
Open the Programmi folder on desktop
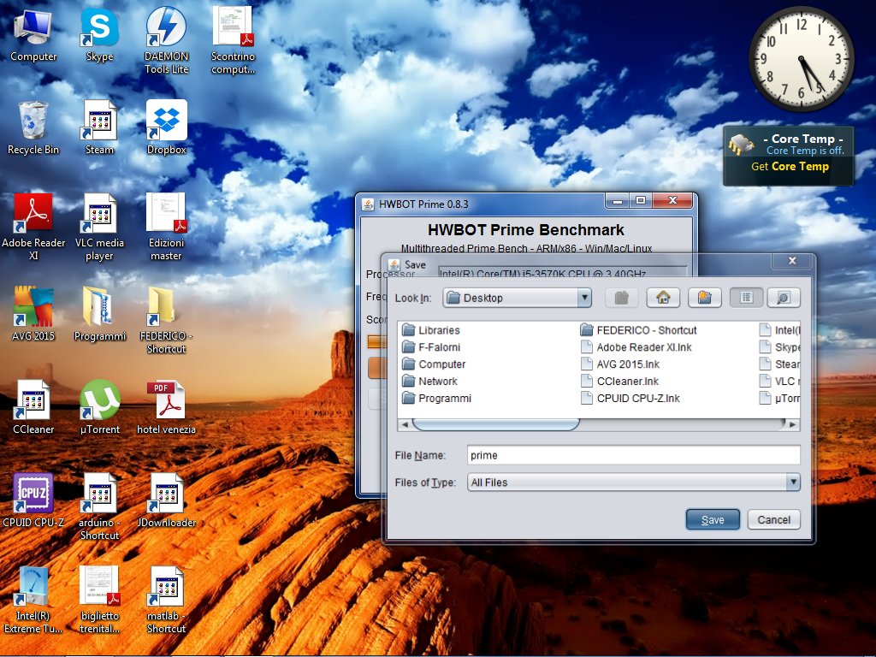click(x=99, y=314)
